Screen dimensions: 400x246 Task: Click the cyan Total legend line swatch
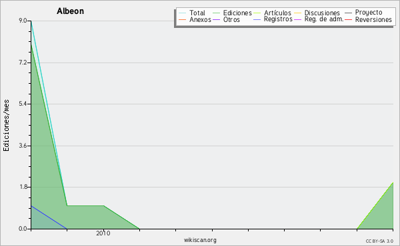(182, 13)
